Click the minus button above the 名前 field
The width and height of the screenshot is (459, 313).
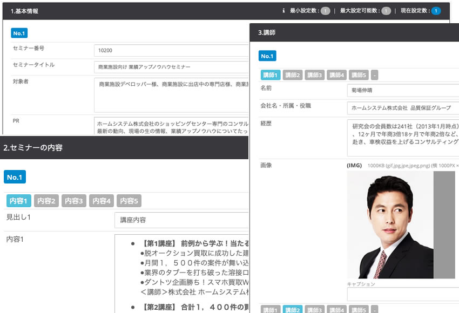pyautogui.click(x=374, y=75)
